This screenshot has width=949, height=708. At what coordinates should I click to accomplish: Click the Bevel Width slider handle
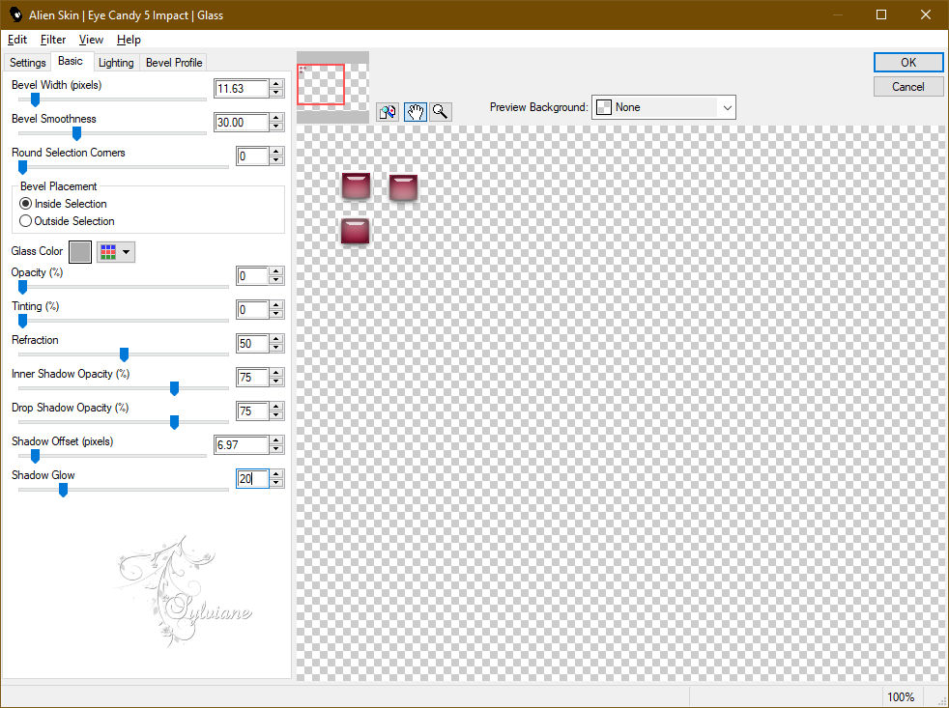point(35,99)
